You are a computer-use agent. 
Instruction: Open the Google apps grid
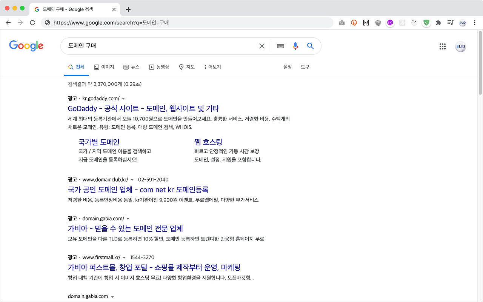click(443, 46)
